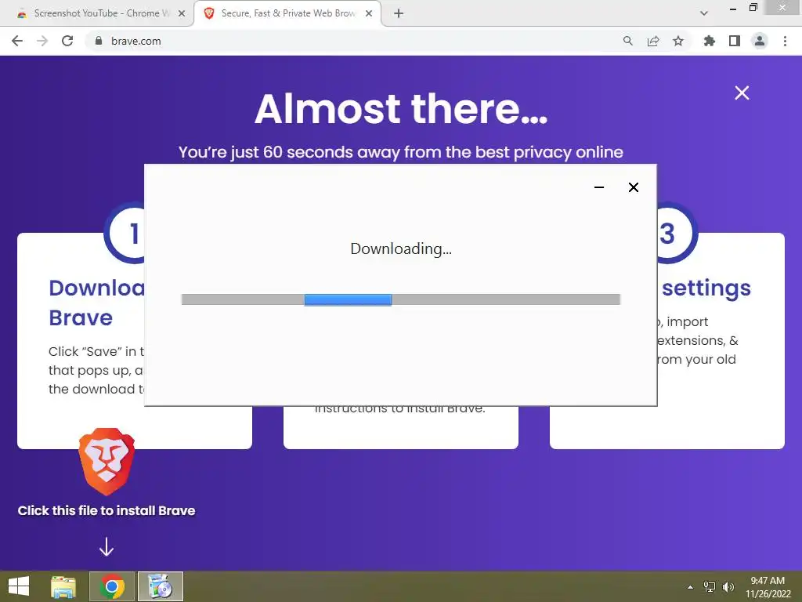Open the clock showing 9:47 AM

pos(768,586)
